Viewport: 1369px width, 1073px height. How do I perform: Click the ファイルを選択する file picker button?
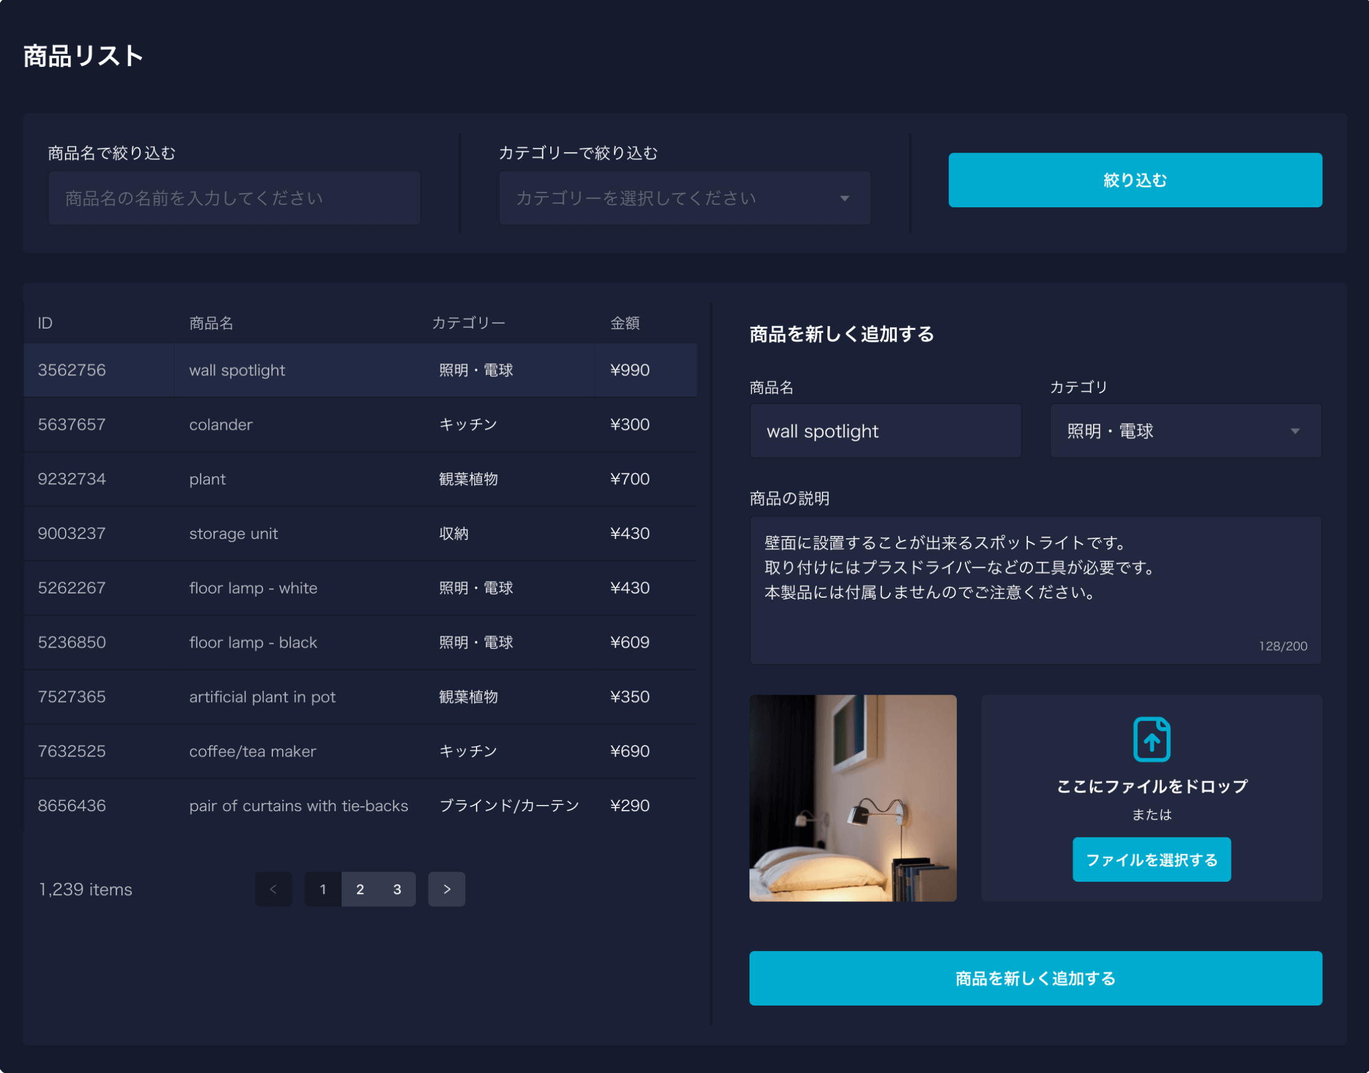click(x=1152, y=860)
